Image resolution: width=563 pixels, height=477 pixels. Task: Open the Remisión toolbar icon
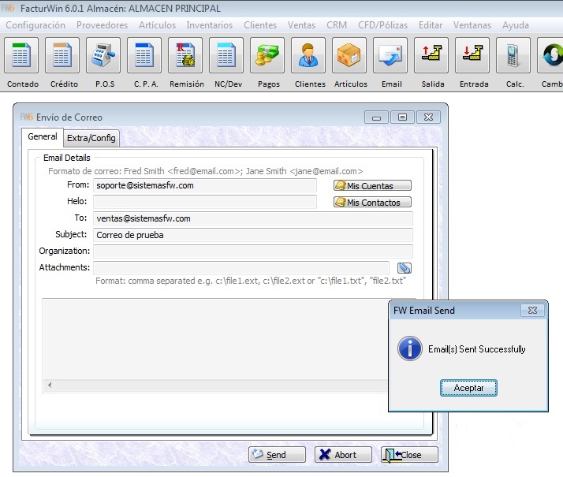click(185, 55)
